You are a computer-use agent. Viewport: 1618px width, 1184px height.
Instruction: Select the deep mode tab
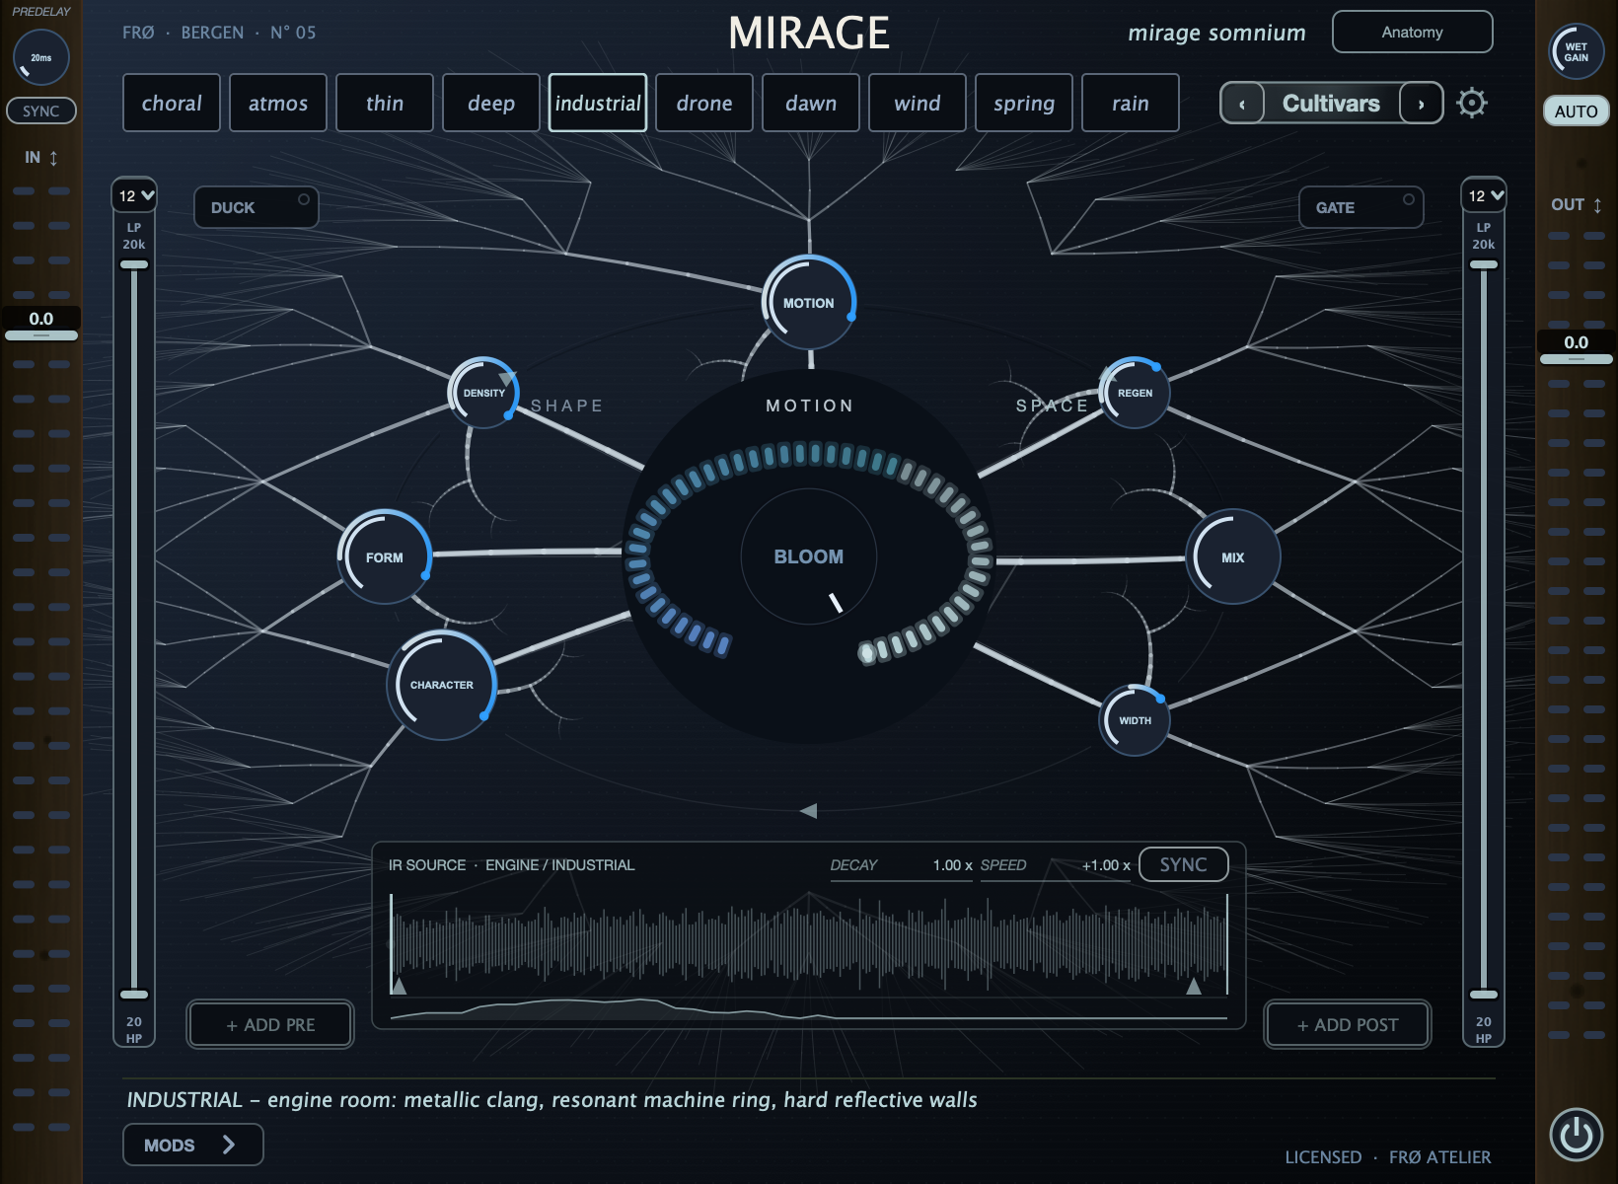point(491,103)
